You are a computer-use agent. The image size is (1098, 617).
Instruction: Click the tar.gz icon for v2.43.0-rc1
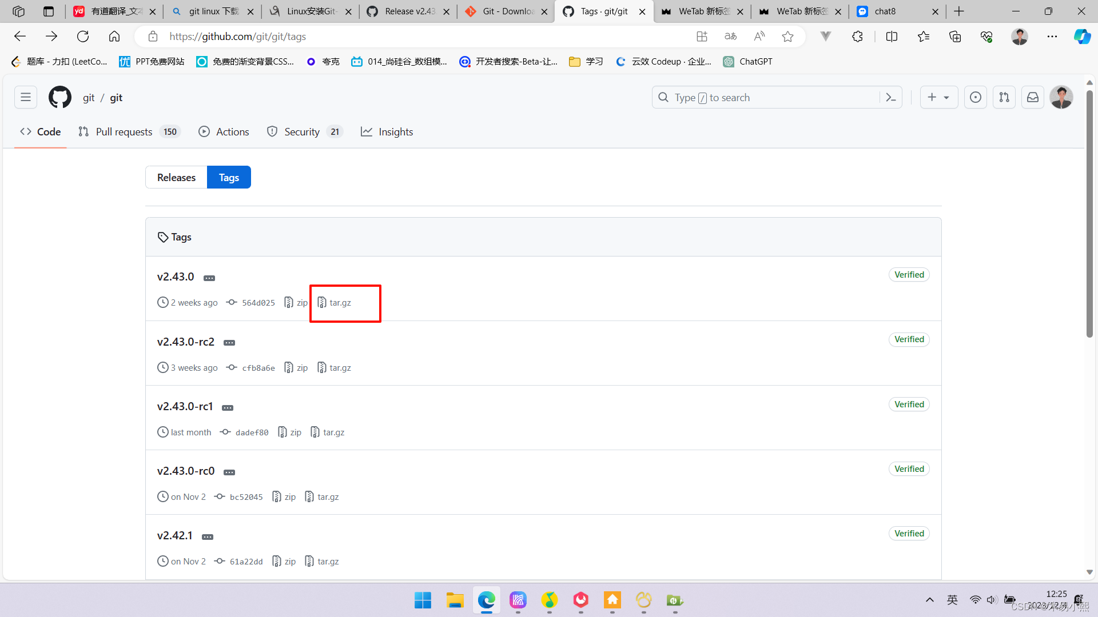333,432
